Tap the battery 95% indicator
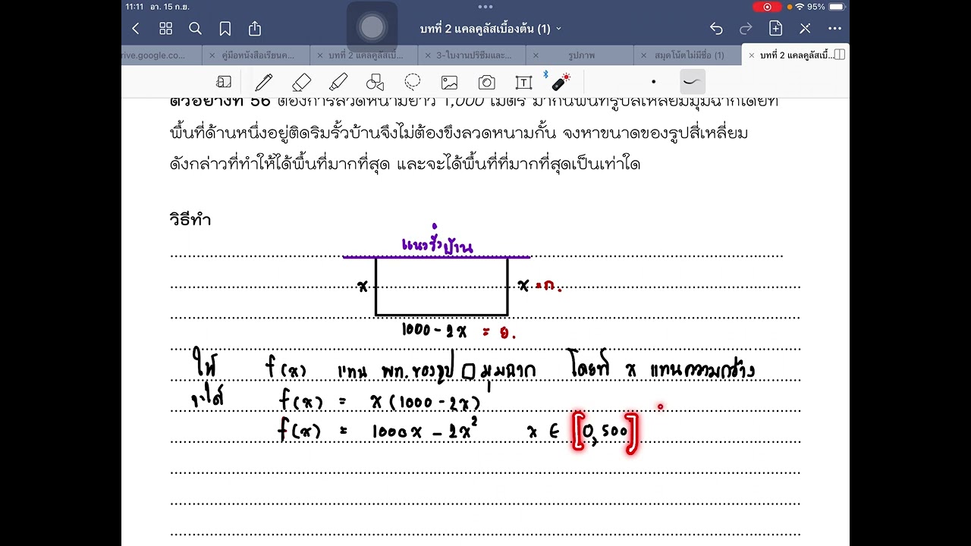This screenshot has height=546, width=971. point(826,7)
